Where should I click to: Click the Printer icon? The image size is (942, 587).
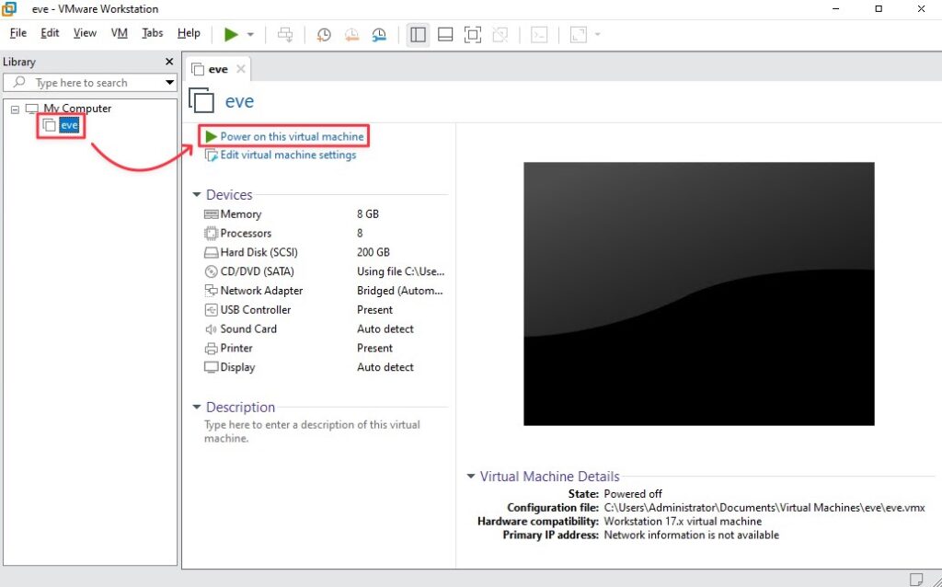(x=211, y=349)
